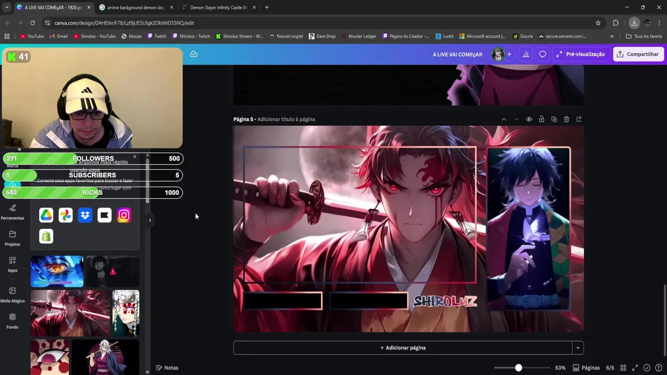Click Adicionar título à página field
The width and height of the screenshot is (667, 375).
(286, 119)
